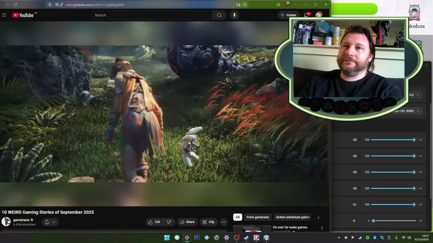The image size is (433, 243).
Task: Start voice search with microphone icon
Action: click(x=234, y=15)
